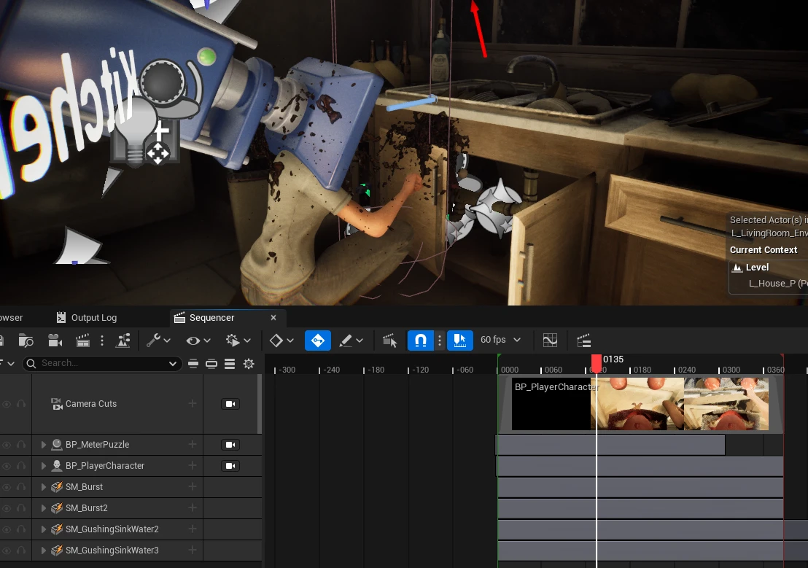Click the clapperboard list sequence icon

[584, 341]
